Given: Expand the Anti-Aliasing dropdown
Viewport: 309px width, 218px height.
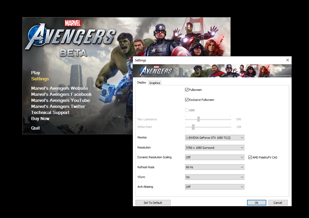Looking at the screenshot, I should (x=215, y=187).
